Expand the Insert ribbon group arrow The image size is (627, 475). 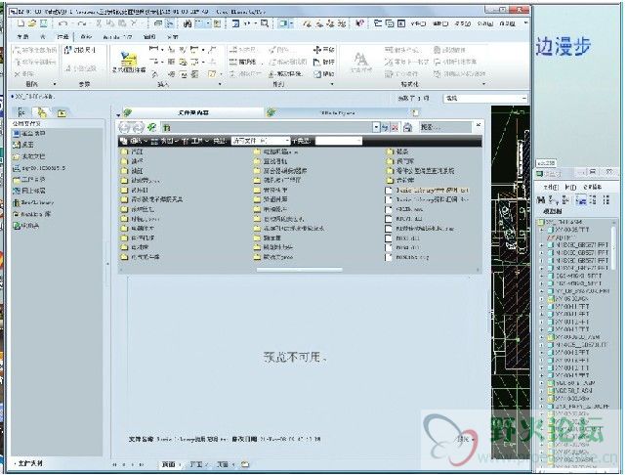tap(220, 84)
